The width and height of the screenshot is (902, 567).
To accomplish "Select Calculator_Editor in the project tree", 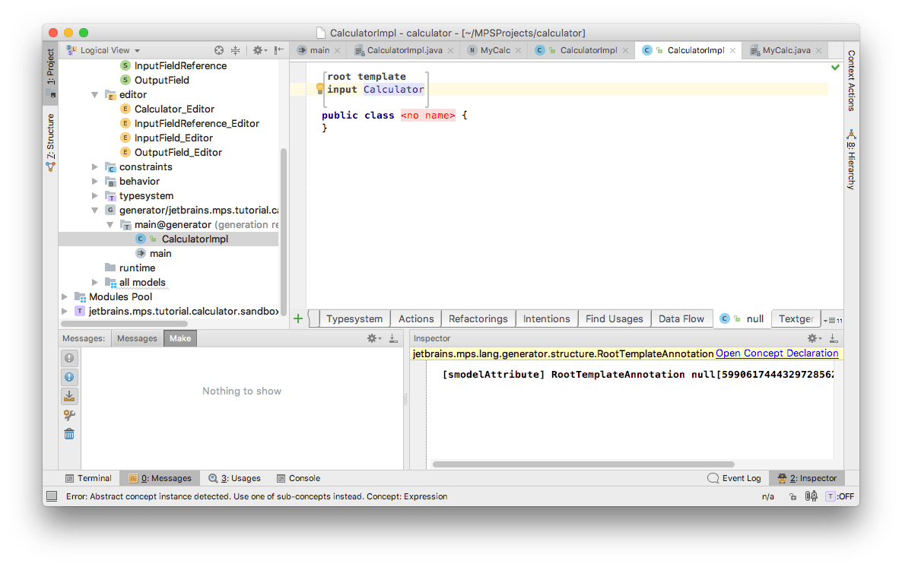I will [x=174, y=109].
